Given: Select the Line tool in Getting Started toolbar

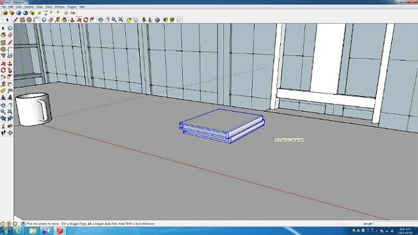Looking at the screenshot, I should pos(16,20).
